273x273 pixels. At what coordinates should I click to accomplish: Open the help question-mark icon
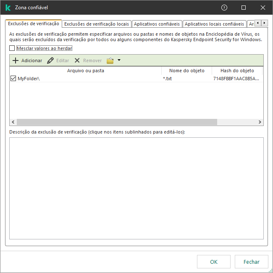point(224,8)
